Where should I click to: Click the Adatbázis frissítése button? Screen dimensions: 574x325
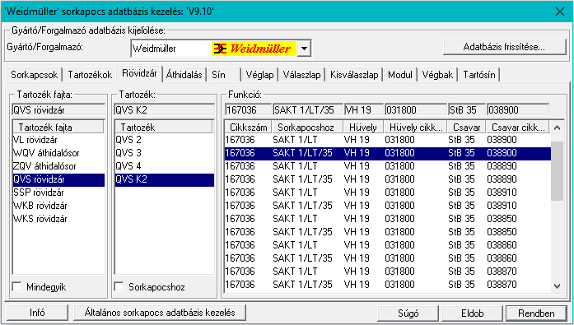[x=504, y=47]
